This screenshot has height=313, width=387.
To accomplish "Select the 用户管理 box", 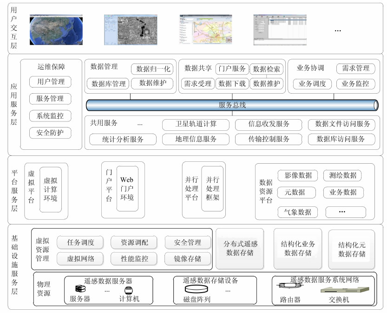I will click(50, 82).
